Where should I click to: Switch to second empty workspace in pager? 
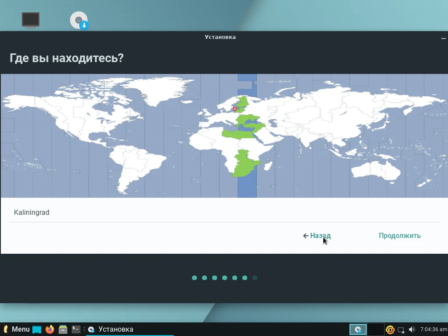[375, 329]
